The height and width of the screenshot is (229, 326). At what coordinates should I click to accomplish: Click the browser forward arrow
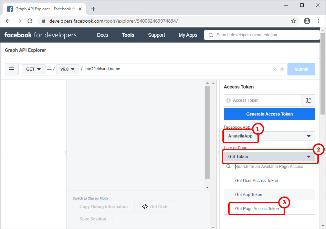[19, 21]
